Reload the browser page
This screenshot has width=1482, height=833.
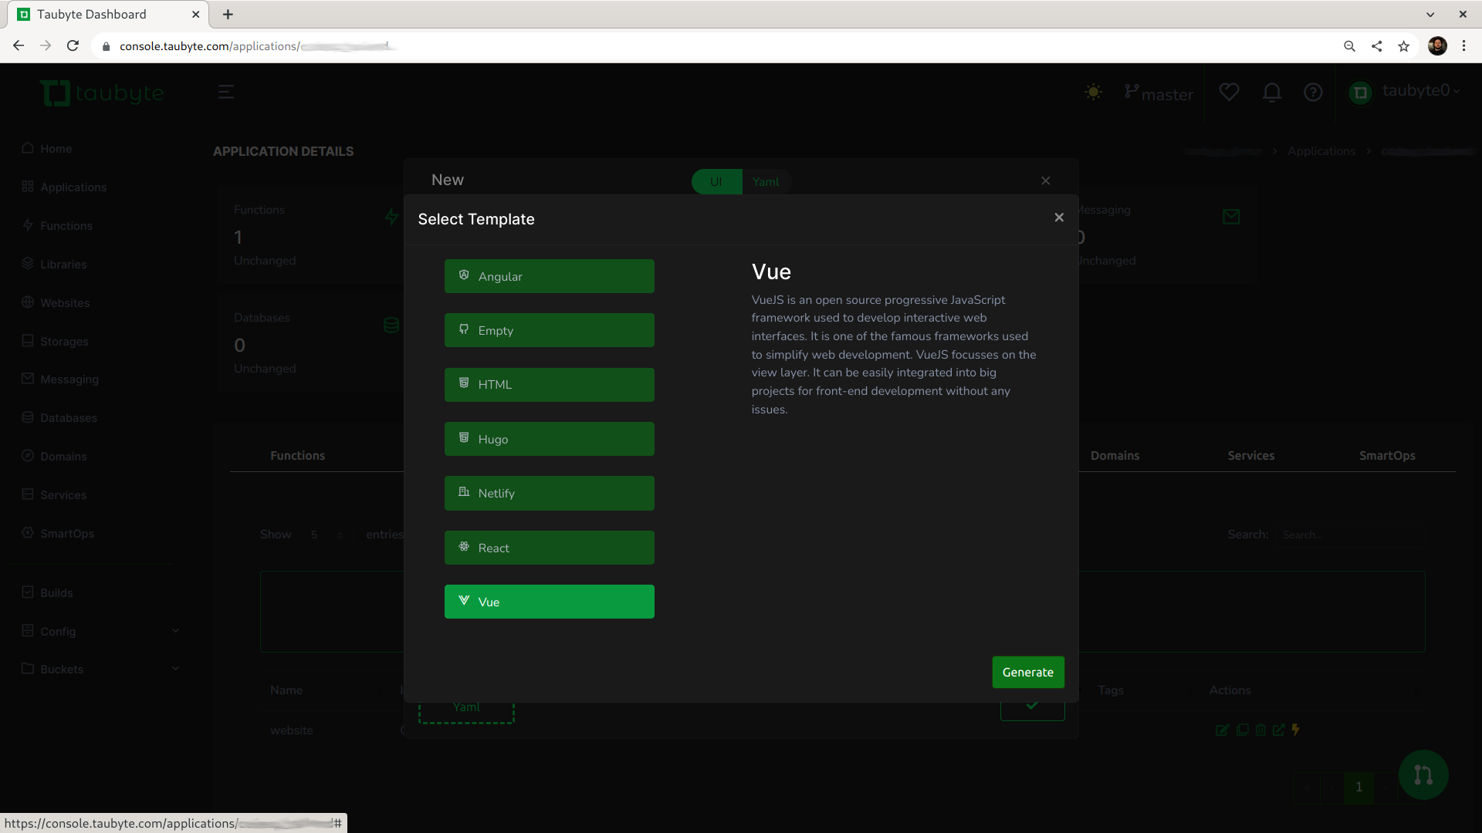point(73,46)
